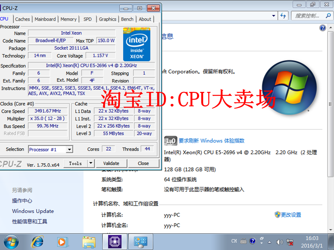
Task: Click the Level 3 cache value 55 MBytes
Action: point(113,133)
